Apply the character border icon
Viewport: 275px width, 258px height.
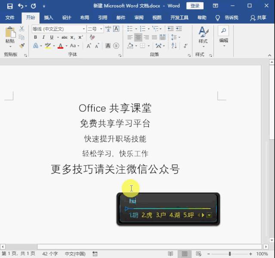point(116,29)
